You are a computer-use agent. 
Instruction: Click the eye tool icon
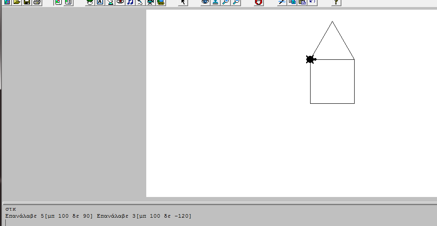pos(205,2)
